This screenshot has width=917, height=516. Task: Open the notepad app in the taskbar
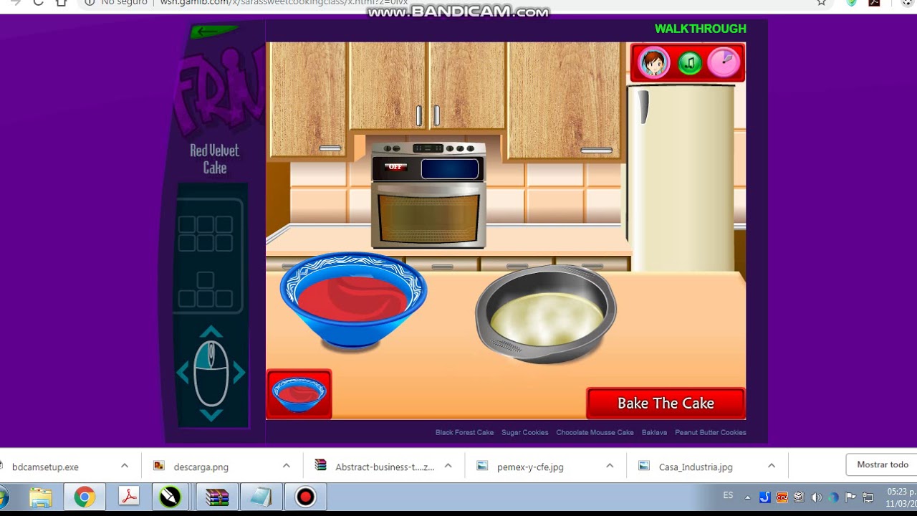tap(260, 497)
